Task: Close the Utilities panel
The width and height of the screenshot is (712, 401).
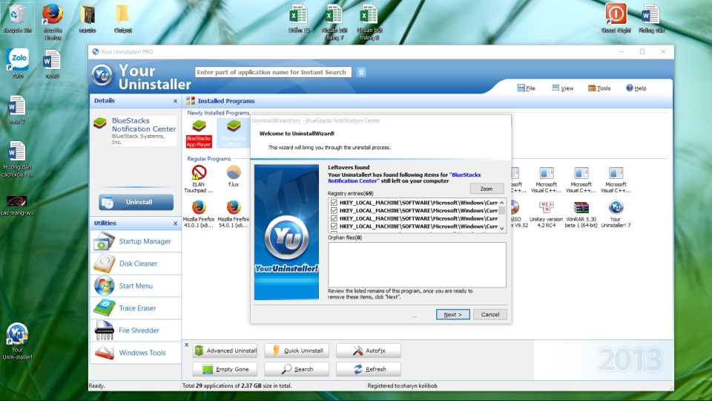Action: click(x=175, y=224)
